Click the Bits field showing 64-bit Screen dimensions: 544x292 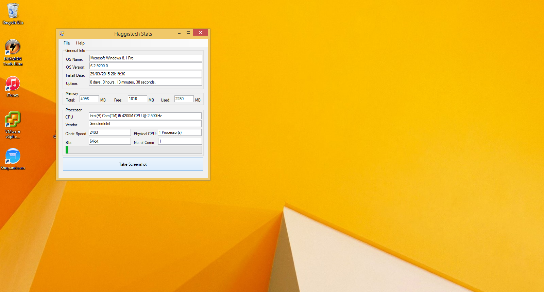coord(110,141)
